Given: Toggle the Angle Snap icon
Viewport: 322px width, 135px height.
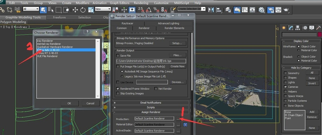Looking at the screenshot, I should coord(149,9).
